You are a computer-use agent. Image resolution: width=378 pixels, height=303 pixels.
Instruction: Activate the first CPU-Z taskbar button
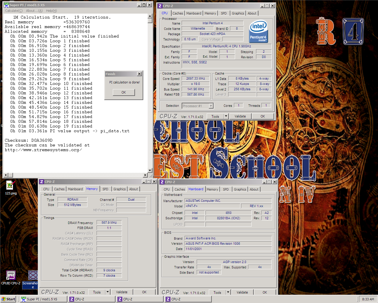(x=92, y=299)
